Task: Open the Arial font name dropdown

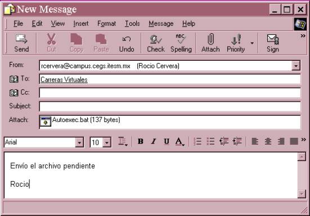Action: (x=79, y=142)
